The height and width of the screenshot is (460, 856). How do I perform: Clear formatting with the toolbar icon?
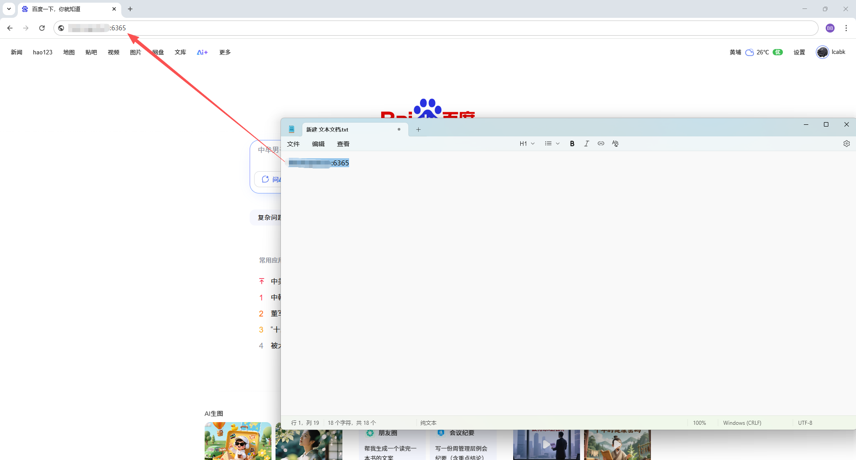pos(615,144)
